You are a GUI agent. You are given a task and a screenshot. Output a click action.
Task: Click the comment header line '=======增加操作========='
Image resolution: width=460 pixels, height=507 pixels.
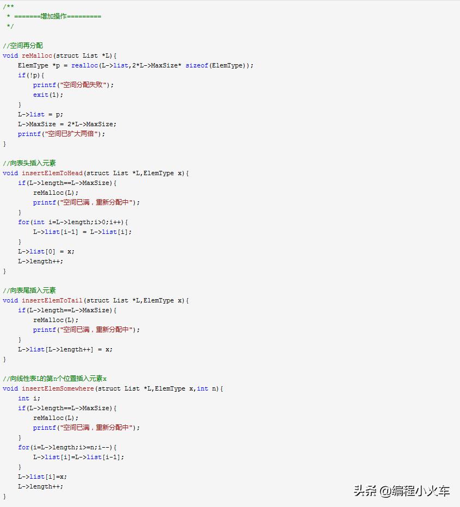(x=58, y=16)
